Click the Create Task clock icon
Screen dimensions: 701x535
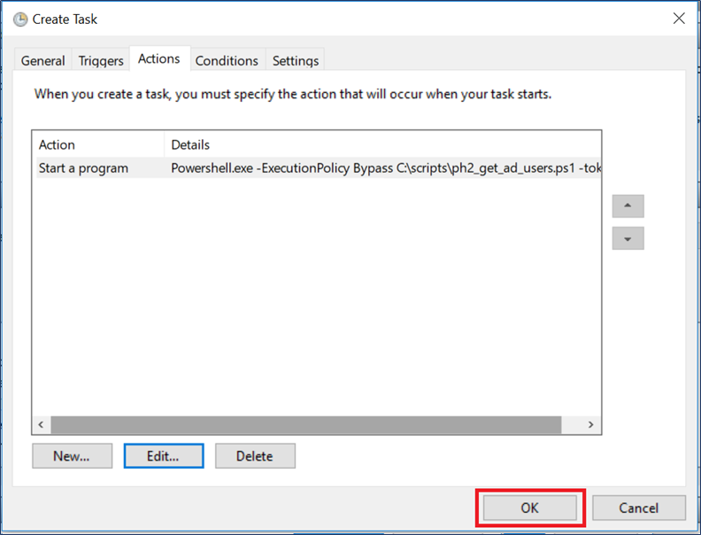pos(19,19)
